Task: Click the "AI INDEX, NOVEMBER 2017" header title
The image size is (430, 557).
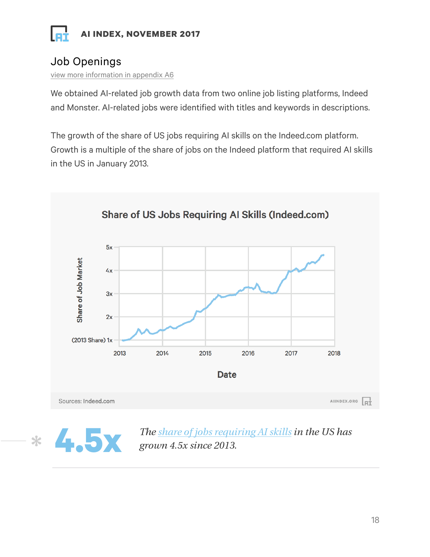Action: (x=140, y=34)
